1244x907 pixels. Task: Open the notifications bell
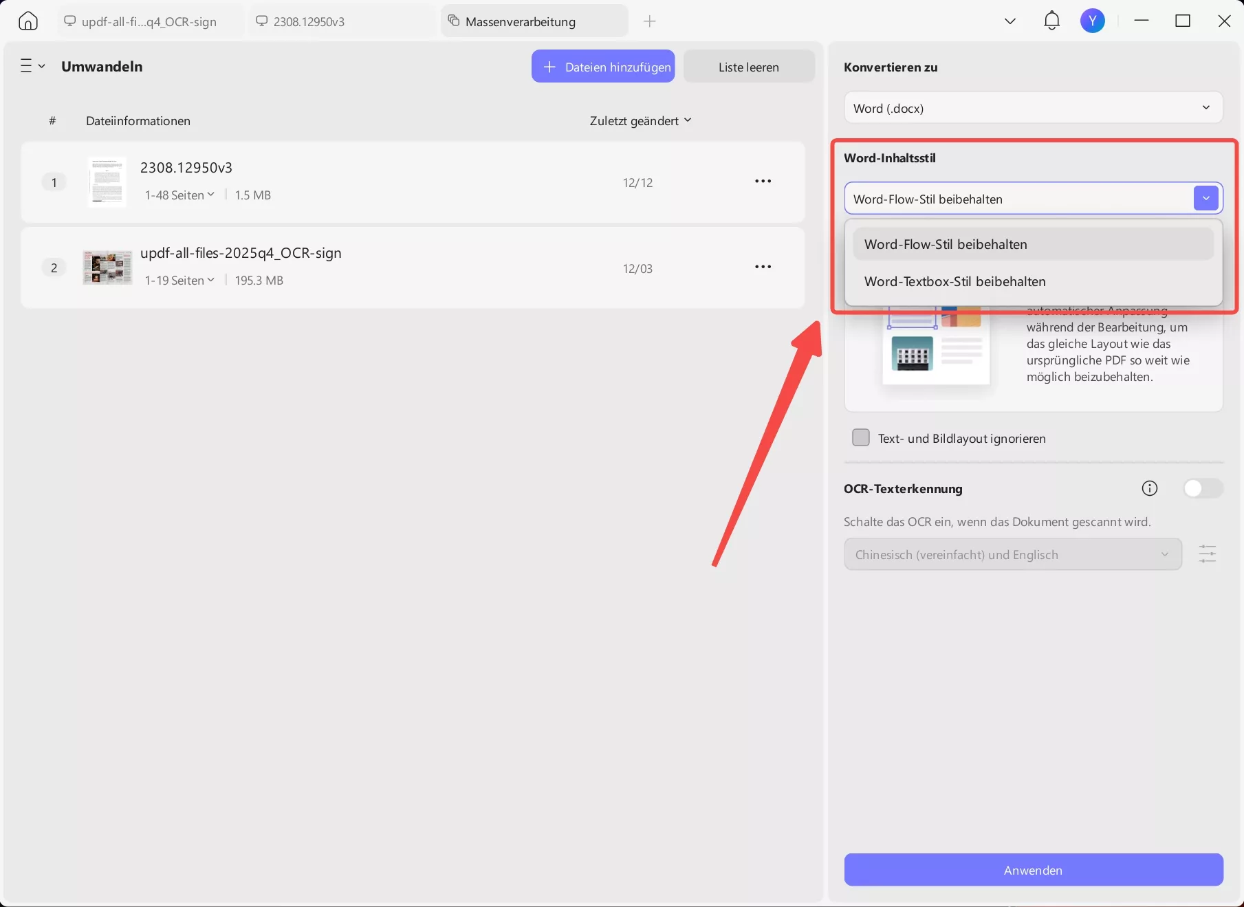coord(1051,21)
